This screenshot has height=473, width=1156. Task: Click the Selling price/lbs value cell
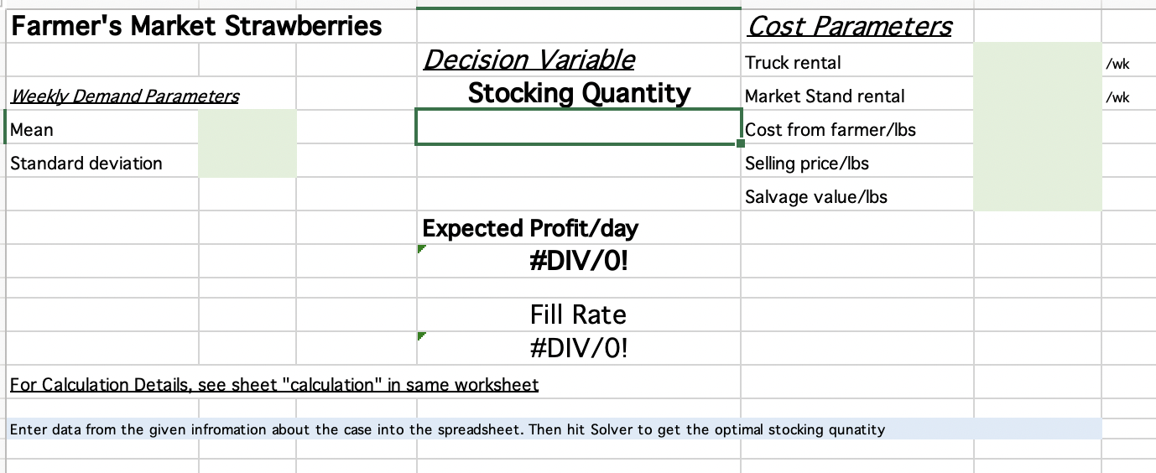point(1038,160)
